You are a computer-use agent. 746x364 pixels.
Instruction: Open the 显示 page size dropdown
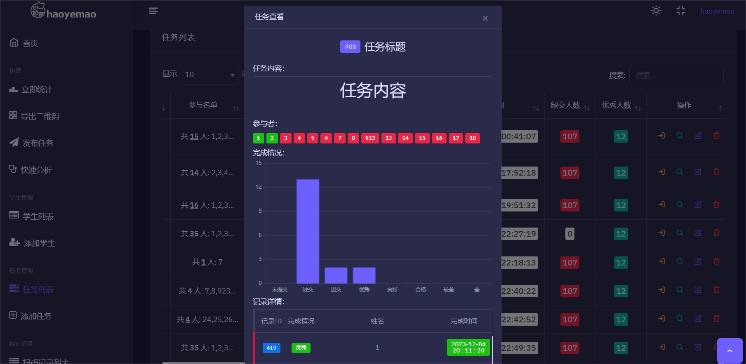[209, 75]
